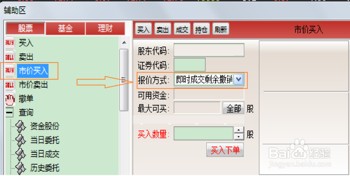Open the 报价方式 dropdown arrow

tap(238, 79)
